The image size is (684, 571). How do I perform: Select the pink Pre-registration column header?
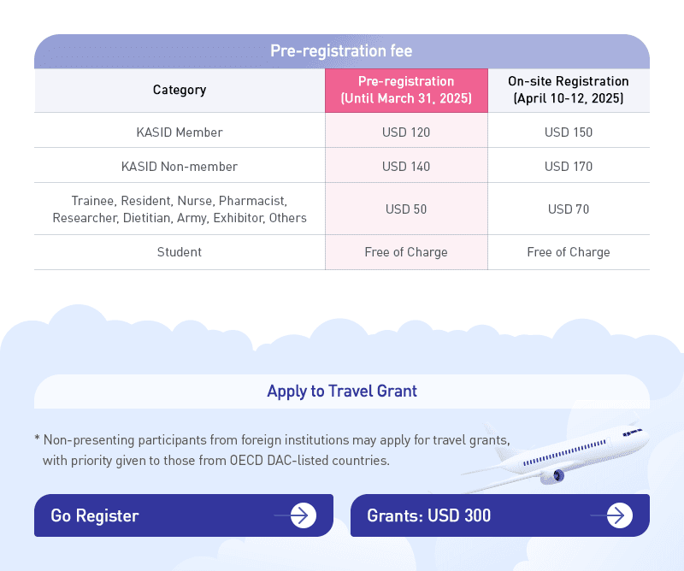tap(406, 91)
